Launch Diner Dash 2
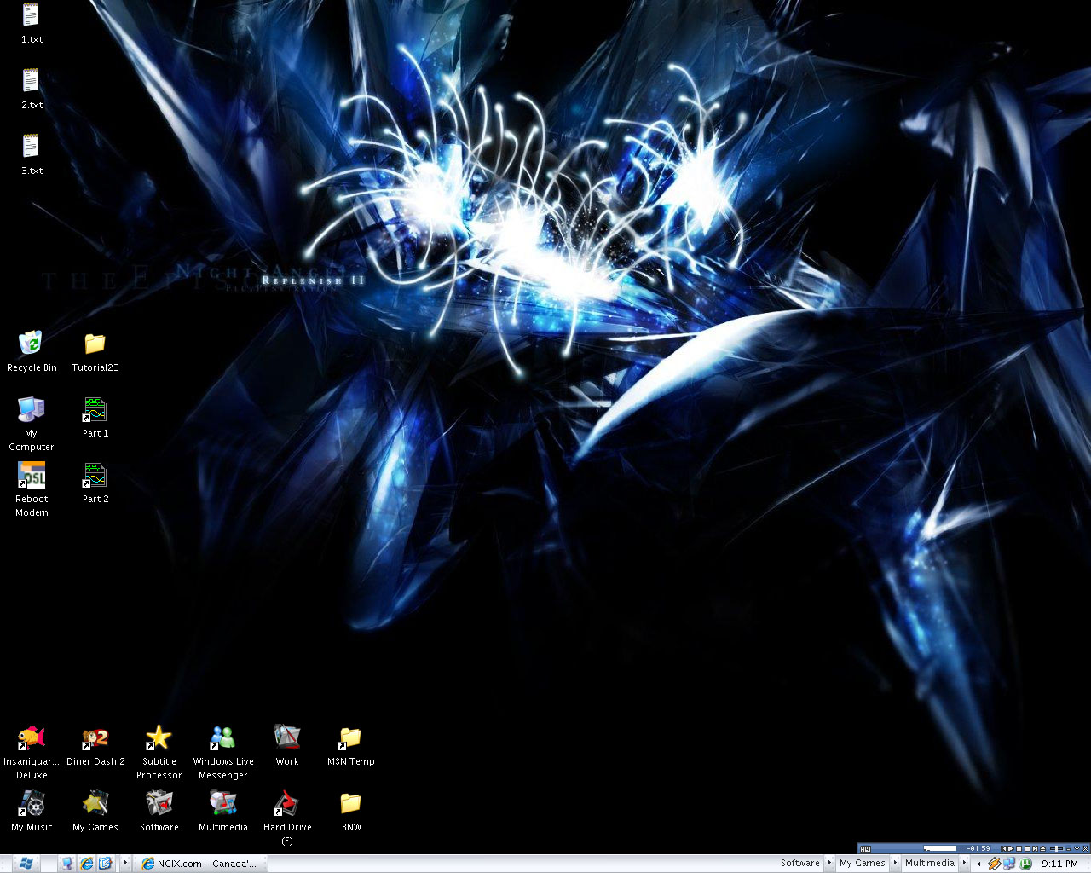This screenshot has width=1091, height=873. 95,746
